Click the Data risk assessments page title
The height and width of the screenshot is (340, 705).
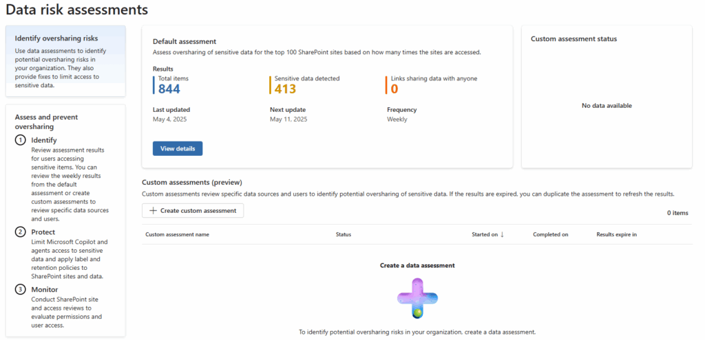click(x=76, y=10)
